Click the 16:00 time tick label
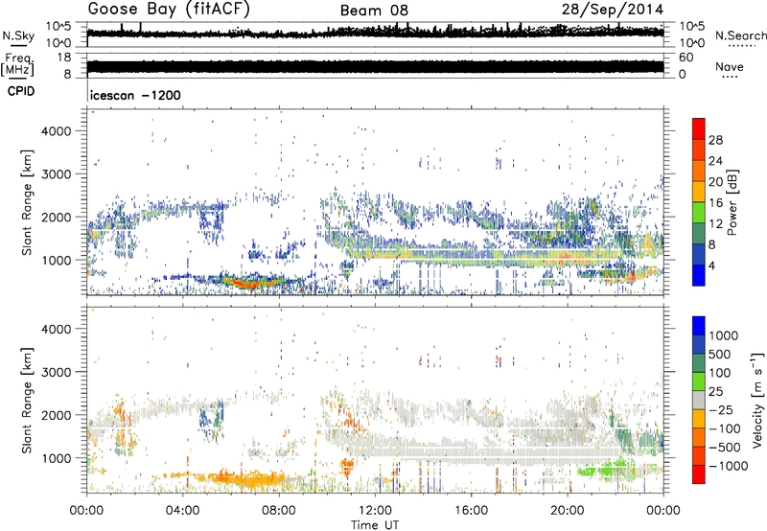Screen dimensions: 767x531 [x=471, y=511]
